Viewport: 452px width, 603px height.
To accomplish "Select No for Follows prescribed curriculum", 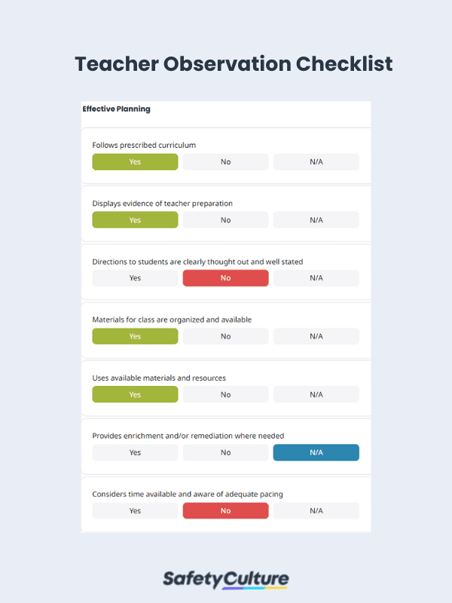I will pyautogui.click(x=225, y=161).
